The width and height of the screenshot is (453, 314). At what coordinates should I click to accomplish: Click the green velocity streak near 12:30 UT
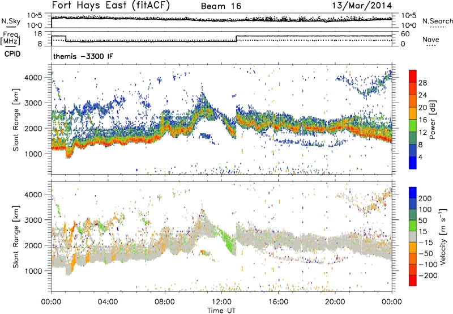[229, 241]
